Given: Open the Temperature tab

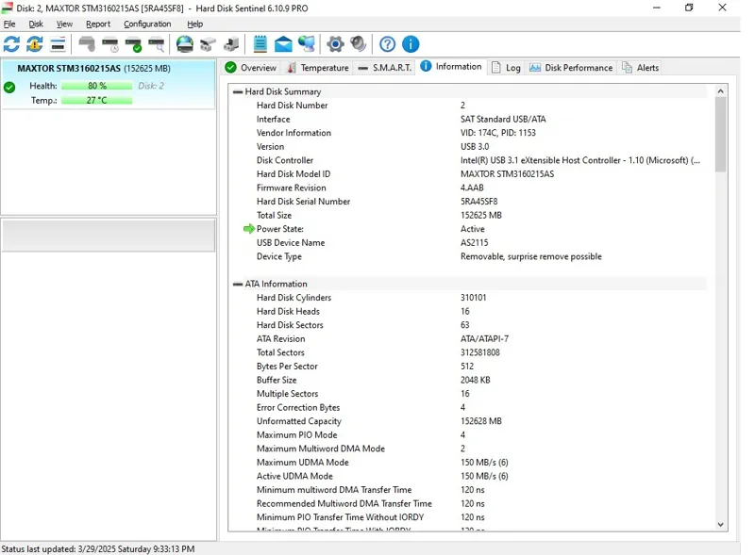Looking at the screenshot, I should coord(318,68).
